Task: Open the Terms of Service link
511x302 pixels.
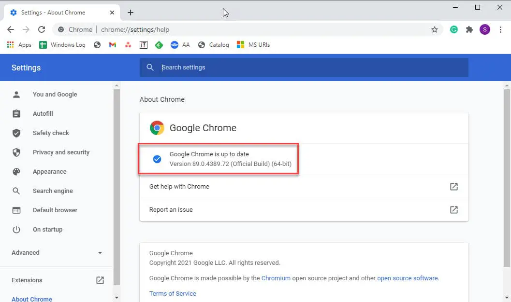Action: (x=173, y=293)
